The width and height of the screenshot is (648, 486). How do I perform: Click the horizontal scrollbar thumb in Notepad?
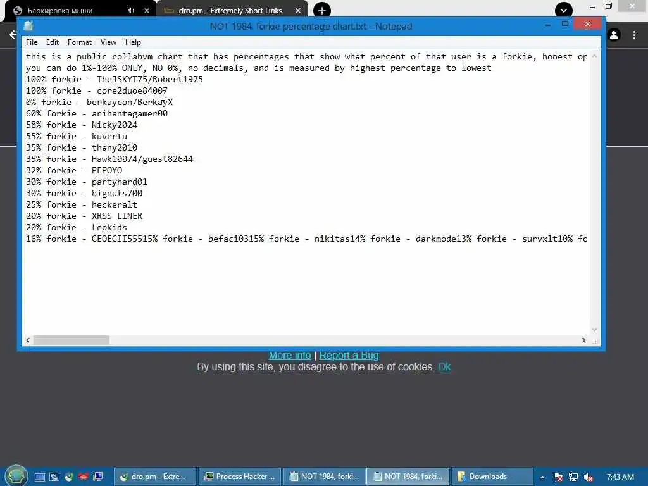pyautogui.click(x=72, y=340)
